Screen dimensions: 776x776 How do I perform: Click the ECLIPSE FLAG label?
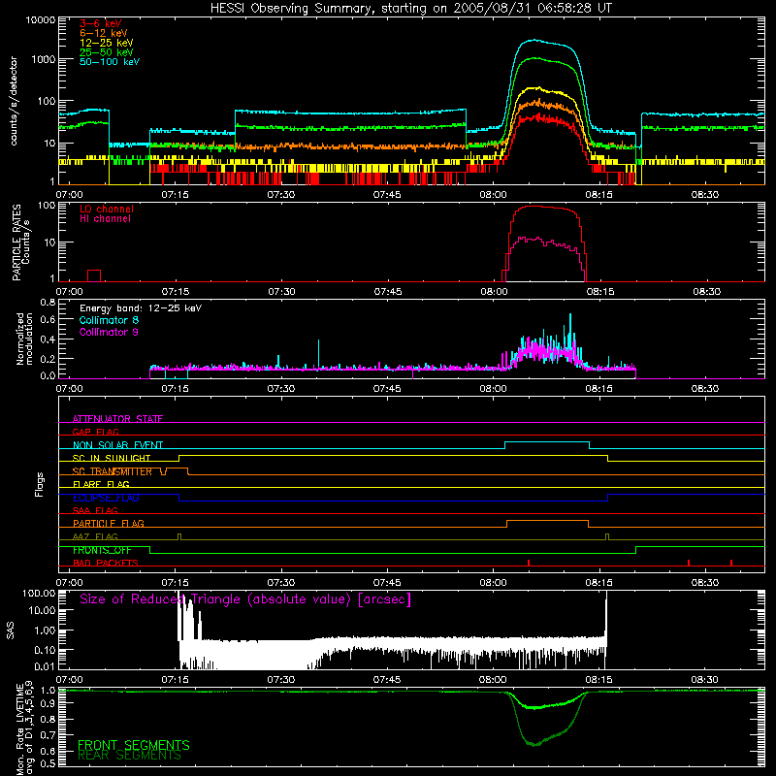pos(106,498)
